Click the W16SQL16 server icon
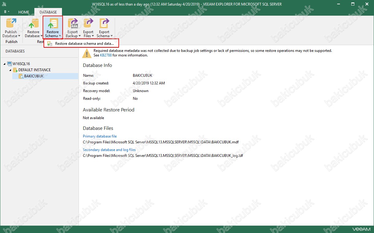 (9, 64)
